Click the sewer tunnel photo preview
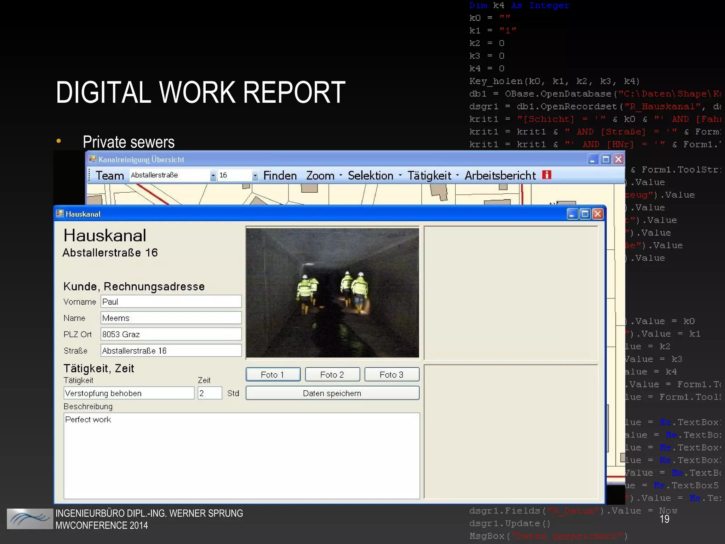This screenshot has height=544, width=725. pyautogui.click(x=332, y=293)
